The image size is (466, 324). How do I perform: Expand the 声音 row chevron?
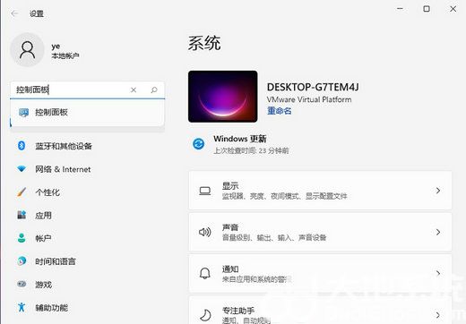[438, 232]
